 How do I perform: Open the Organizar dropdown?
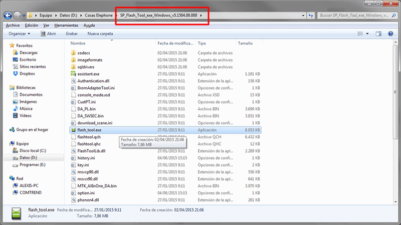click(x=19, y=33)
